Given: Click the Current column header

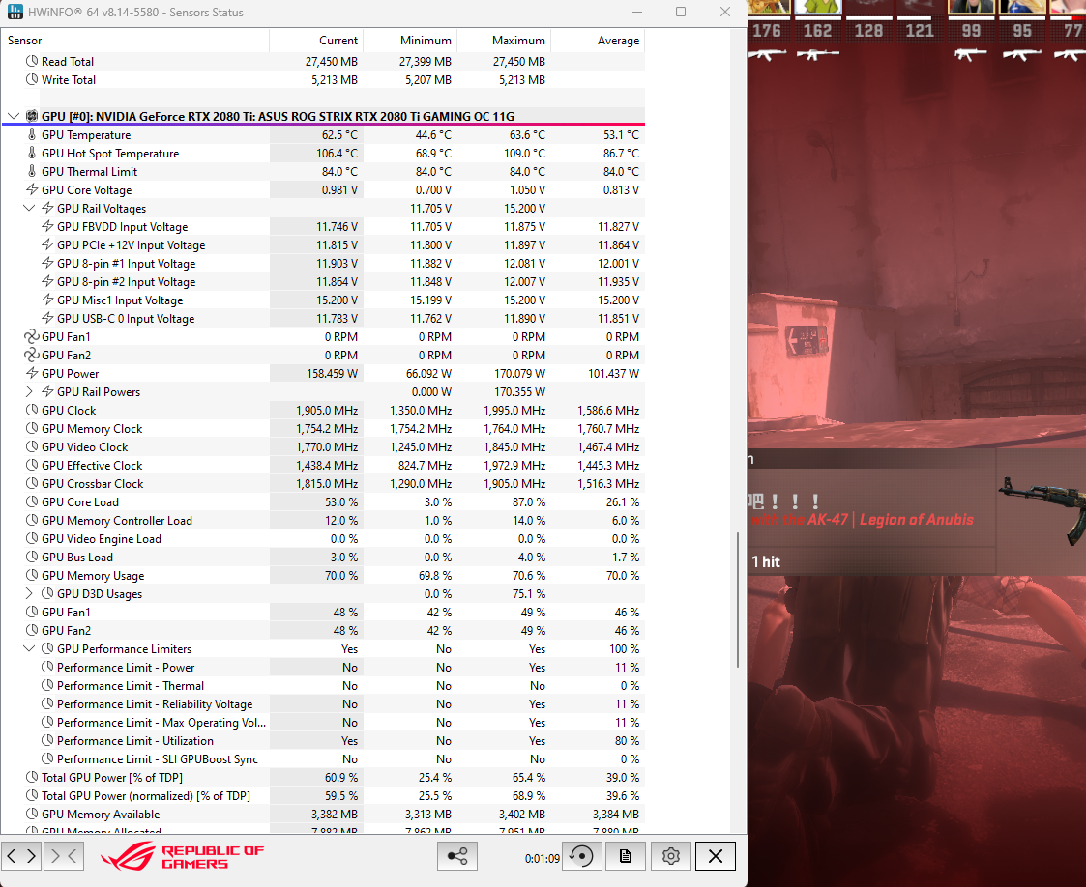Looking at the screenshot, I should click(316, 41).
